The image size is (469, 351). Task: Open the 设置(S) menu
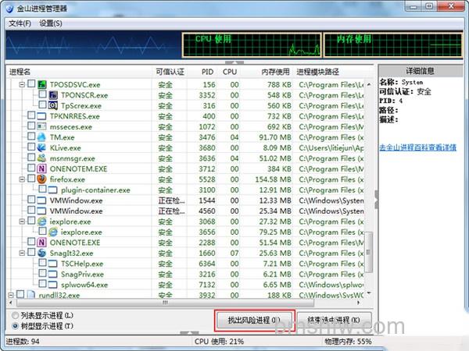(51, 23)
